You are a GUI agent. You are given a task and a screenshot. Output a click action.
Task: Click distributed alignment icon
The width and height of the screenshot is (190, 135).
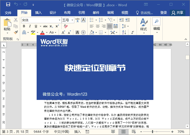click(x=116, y=26)
